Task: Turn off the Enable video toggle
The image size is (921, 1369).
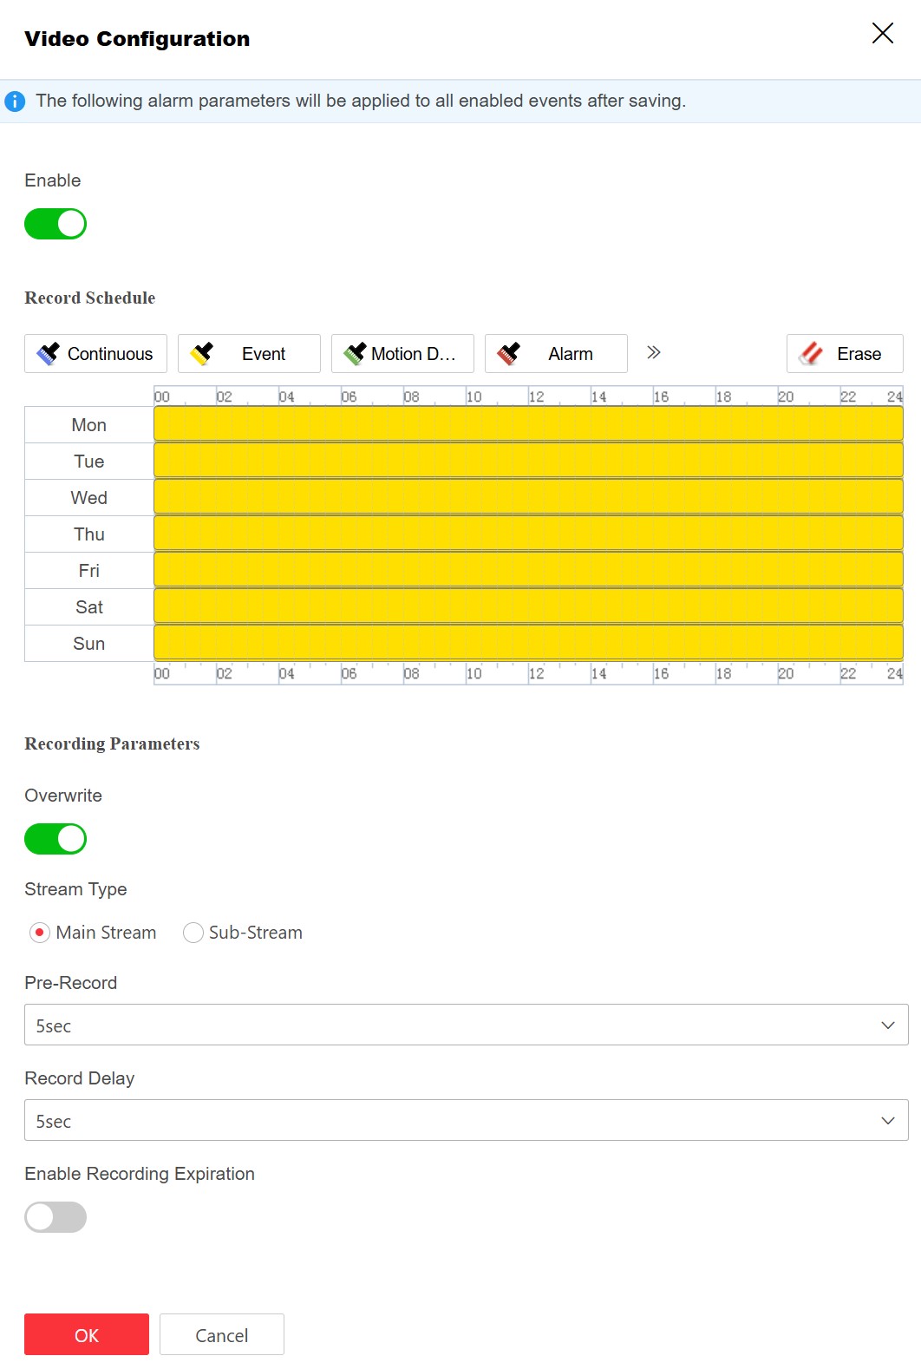Action: (x=56, y=224)
